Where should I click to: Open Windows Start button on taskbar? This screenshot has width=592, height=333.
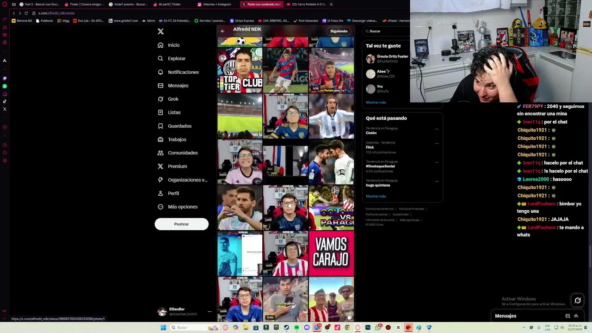pos(163,327)
